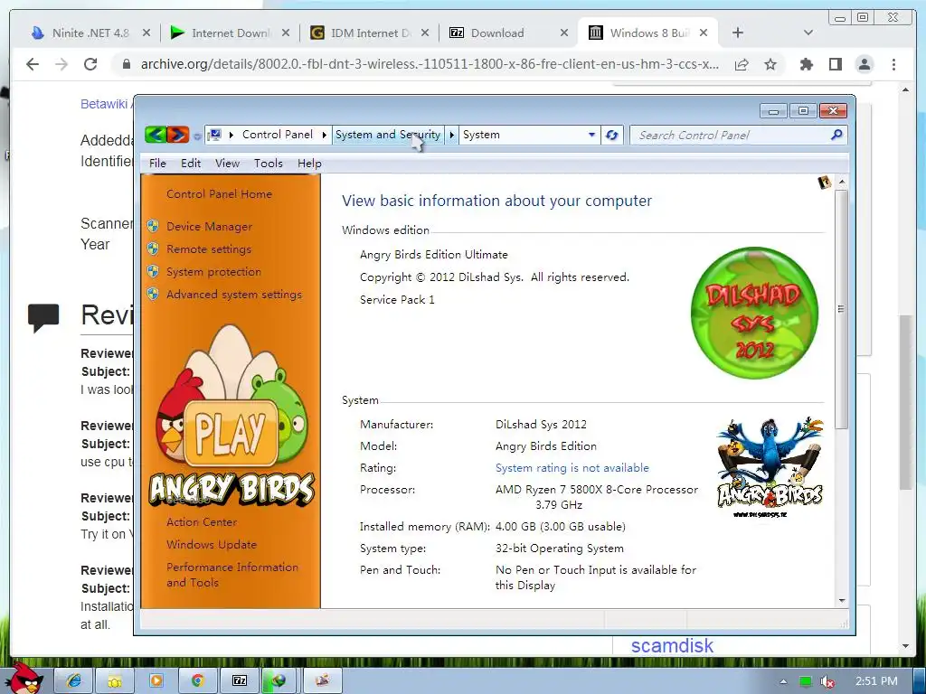This screenshot has width=926, height=694.
Task: Click the orange forward arrow in Control Panel
Action: (178, 135)
